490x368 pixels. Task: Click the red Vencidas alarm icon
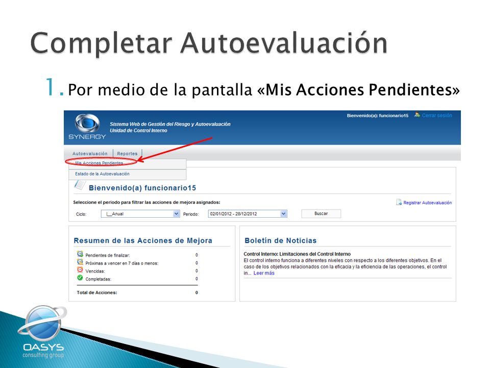coord(80,270)
